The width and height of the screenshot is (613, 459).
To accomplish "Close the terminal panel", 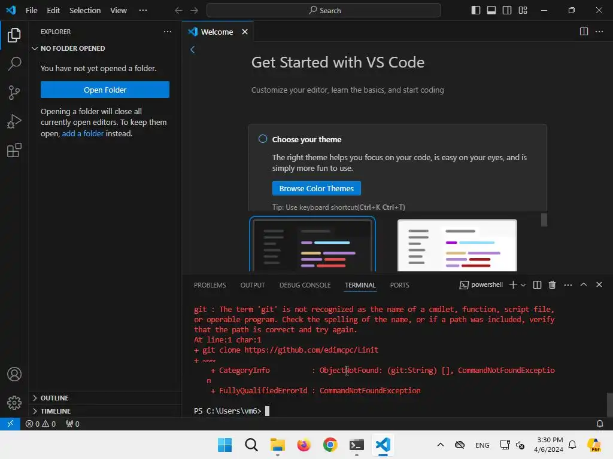I will (599, 284).
